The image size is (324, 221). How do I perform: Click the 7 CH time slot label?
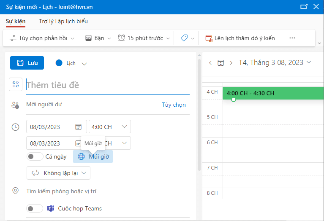pyautogui.click(x=212, y=168)
